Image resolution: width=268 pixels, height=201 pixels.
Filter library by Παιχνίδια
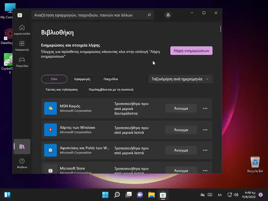pyautogui.click(x=111, y=79)
